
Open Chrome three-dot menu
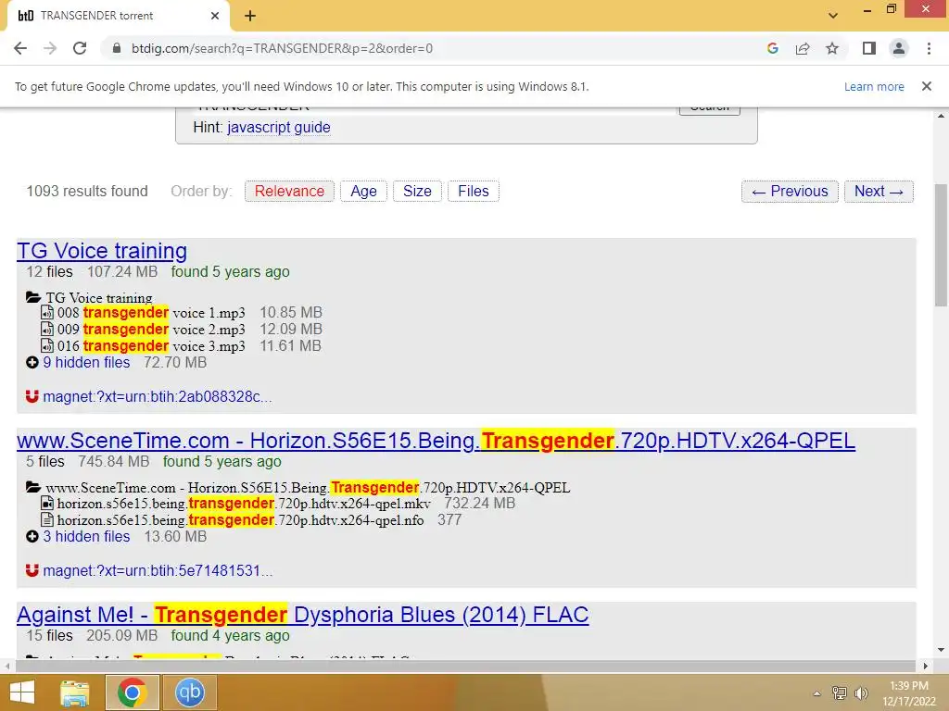pyautogui.click(x=929, y=48)
